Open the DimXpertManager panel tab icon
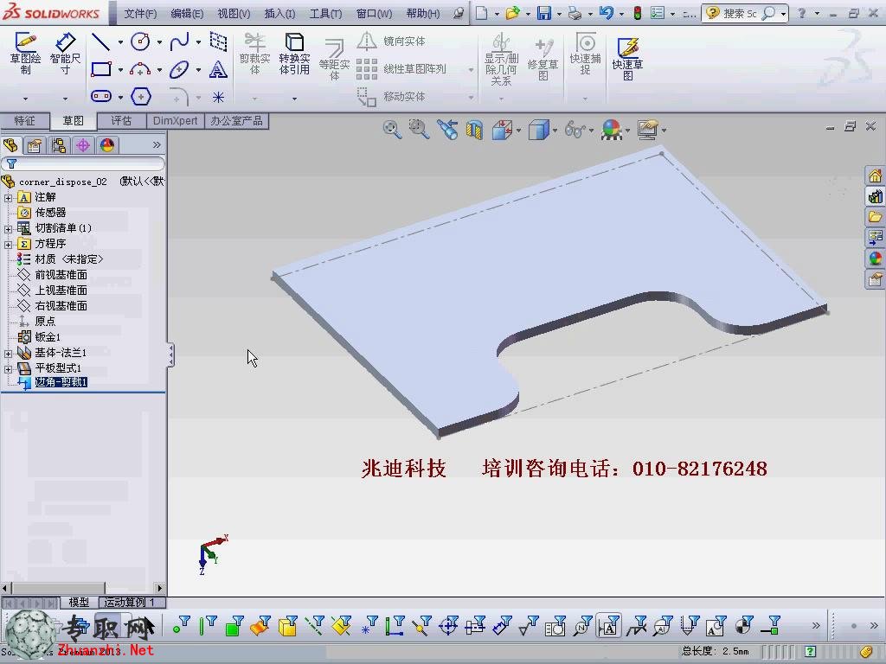The image size is (886, 664). 83,145
